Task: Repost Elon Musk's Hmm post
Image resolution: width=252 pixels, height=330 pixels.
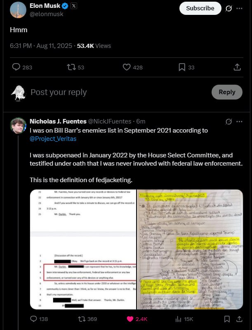Action: [x=75, y=67]
